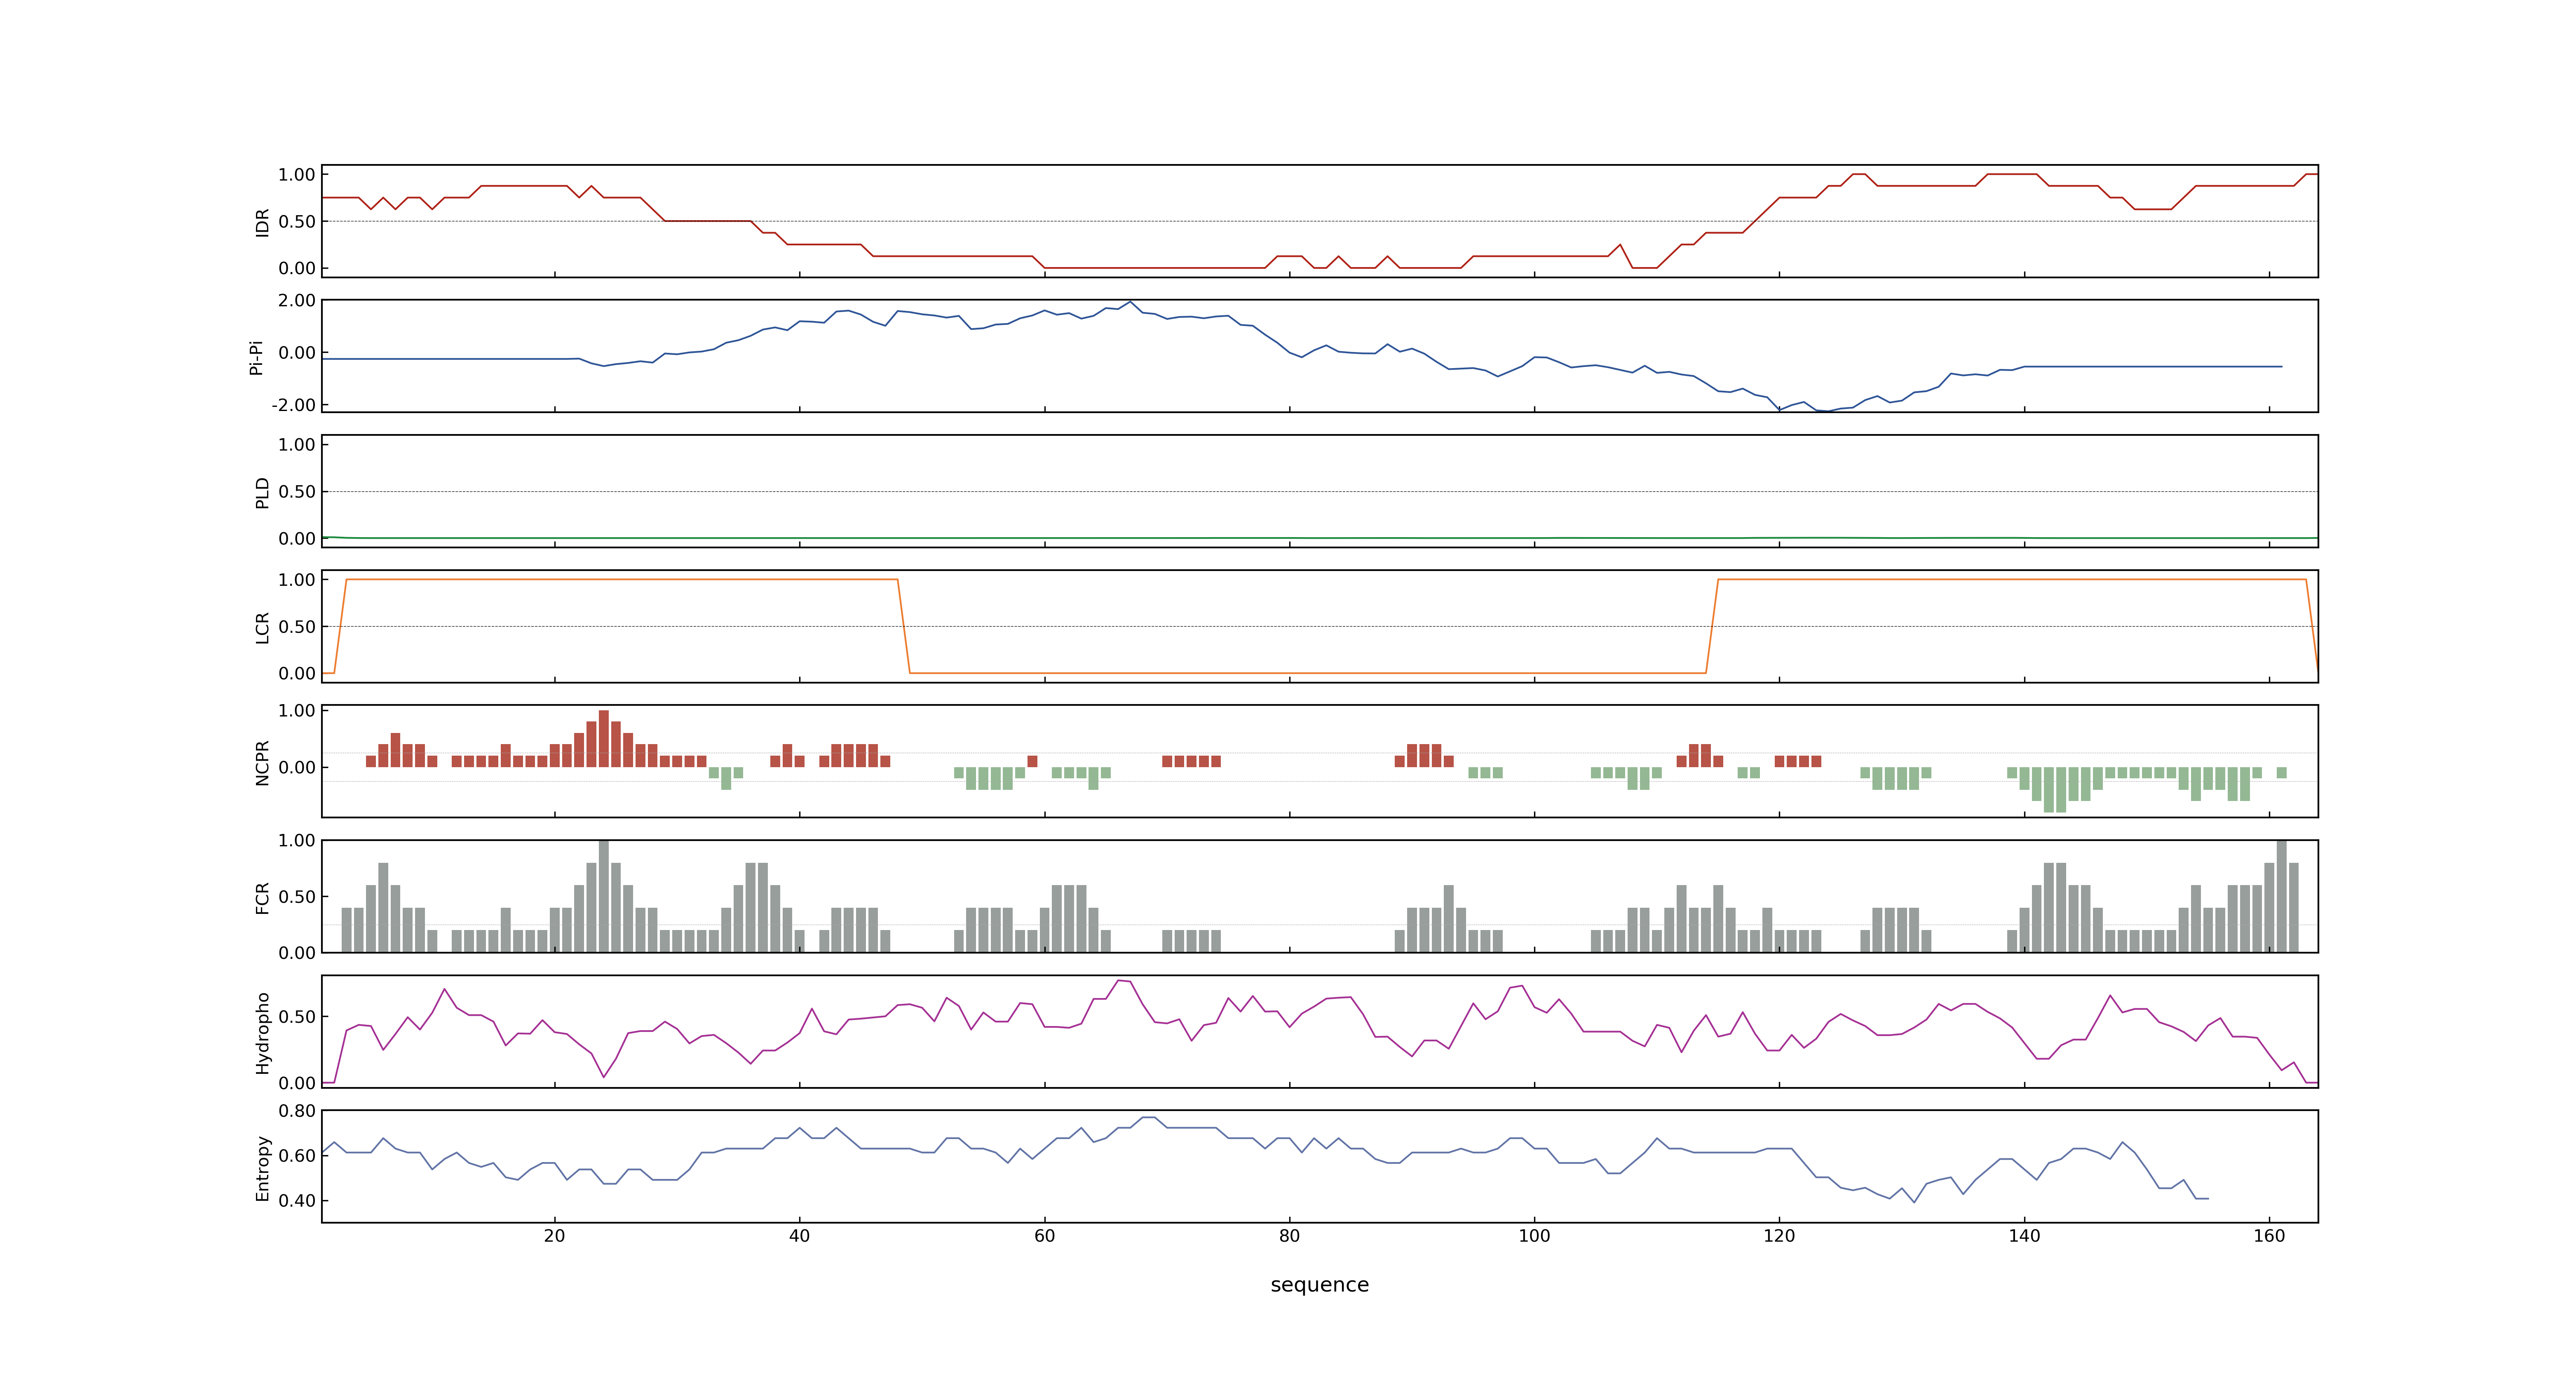Click the NCPR y-axis label

pyautogui.click(x=262, y=763)
